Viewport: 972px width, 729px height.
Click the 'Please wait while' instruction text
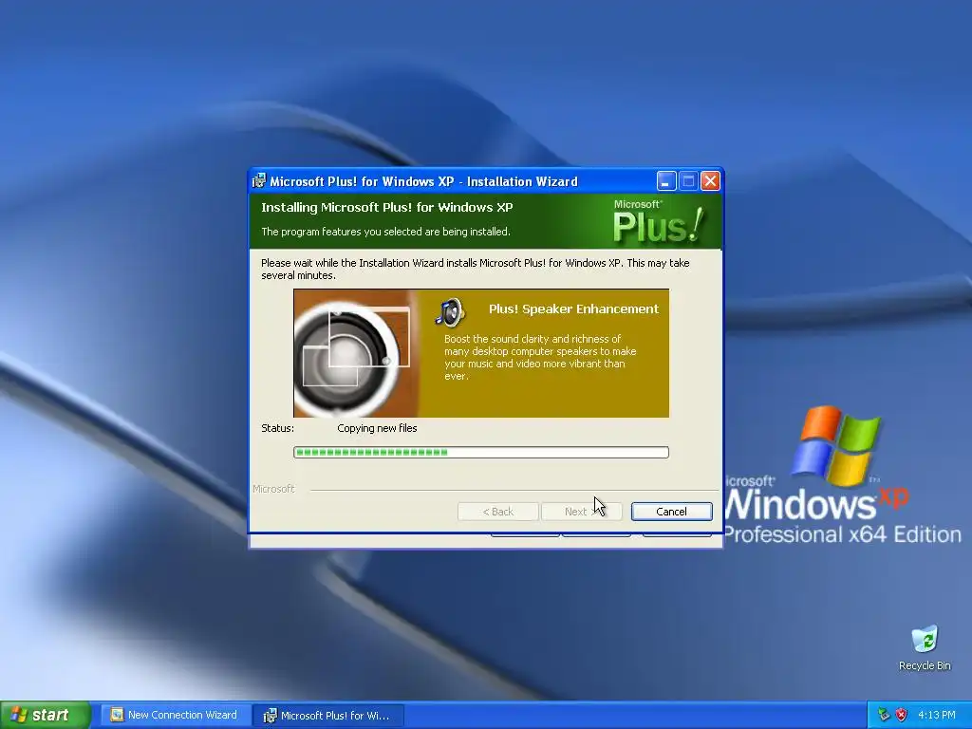pyautogui.click(x=475, y=269)
